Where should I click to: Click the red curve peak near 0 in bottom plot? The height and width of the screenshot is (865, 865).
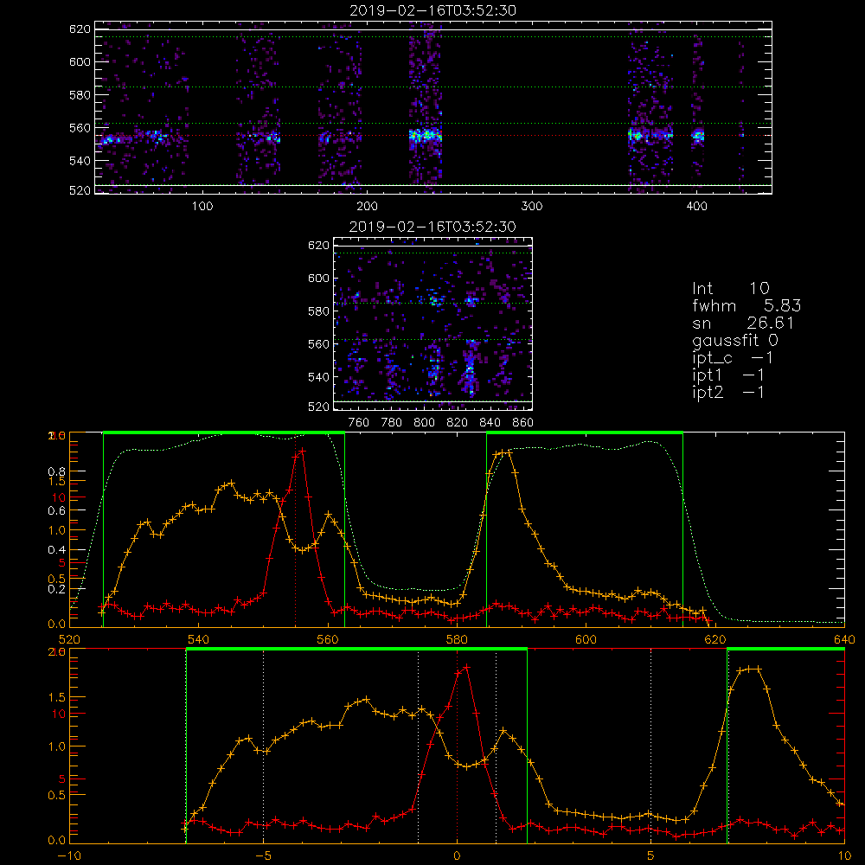pos(467,668)
